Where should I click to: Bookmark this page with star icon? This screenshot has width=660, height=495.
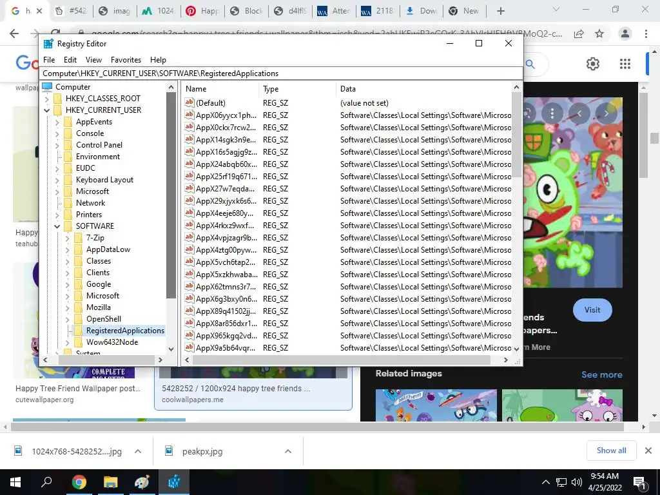(599, 34)
